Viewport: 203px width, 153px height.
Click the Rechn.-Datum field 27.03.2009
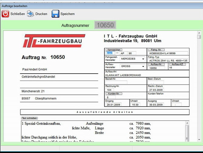point(156,90)
